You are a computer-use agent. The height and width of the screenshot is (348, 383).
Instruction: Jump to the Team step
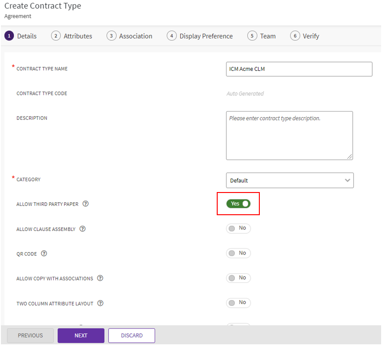tap(262, 36)
